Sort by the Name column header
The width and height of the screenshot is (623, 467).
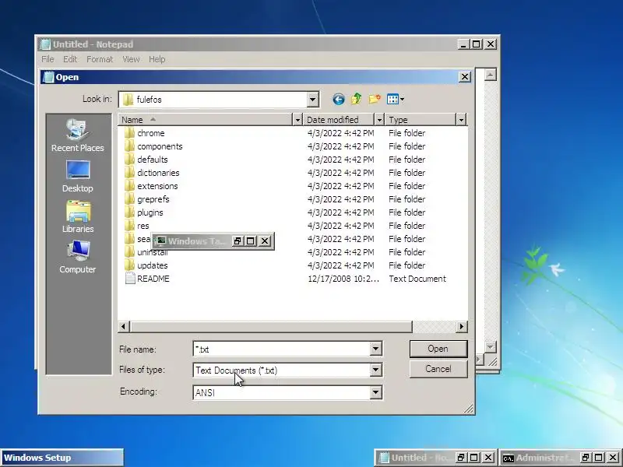(205, 120)
